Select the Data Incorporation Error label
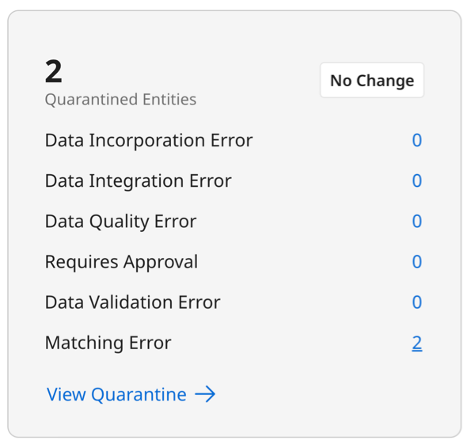 pos(149,141)
